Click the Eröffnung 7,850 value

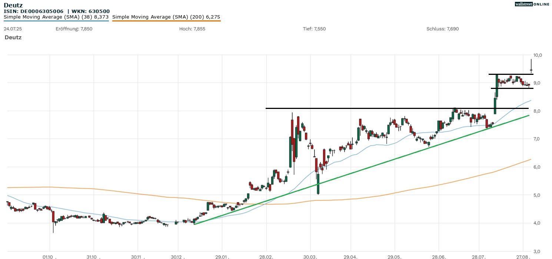pos(74,29)
